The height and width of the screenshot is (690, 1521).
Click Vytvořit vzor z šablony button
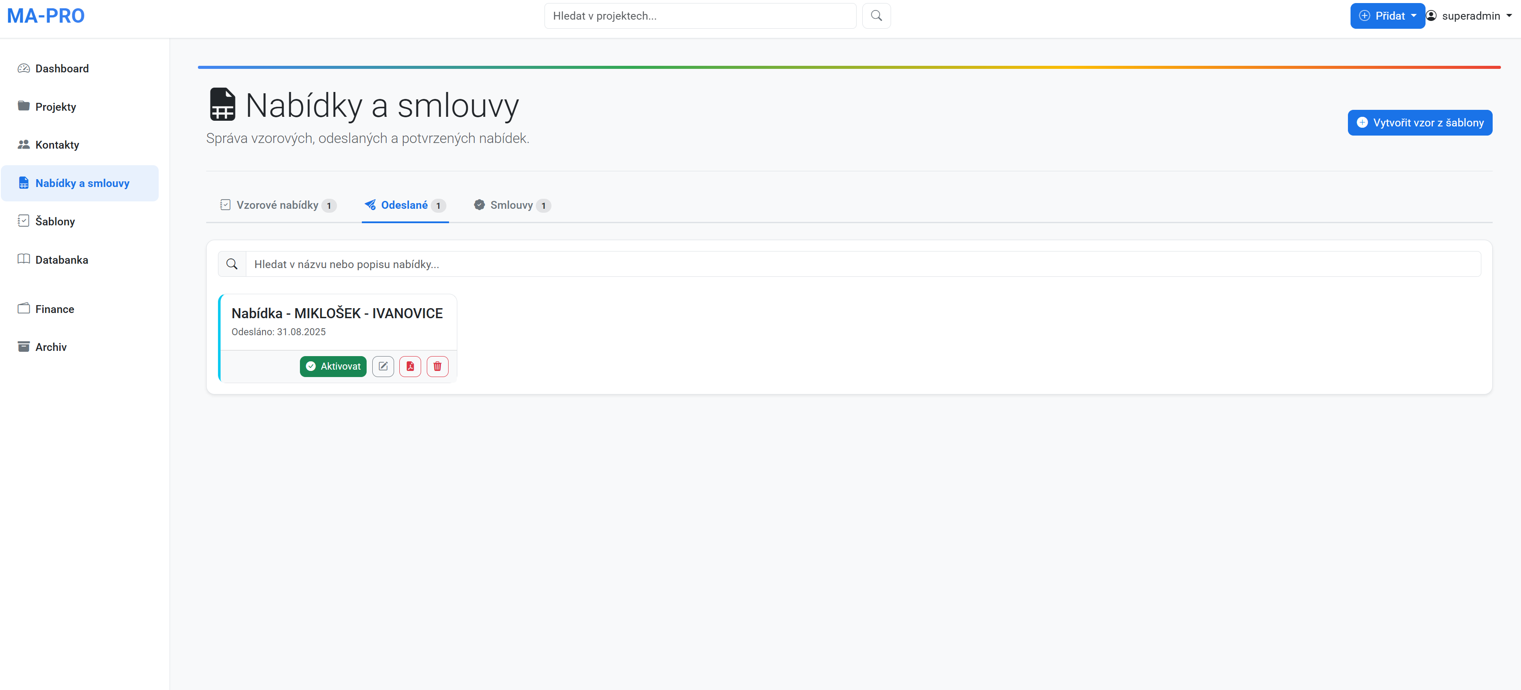click(1419, 123)
